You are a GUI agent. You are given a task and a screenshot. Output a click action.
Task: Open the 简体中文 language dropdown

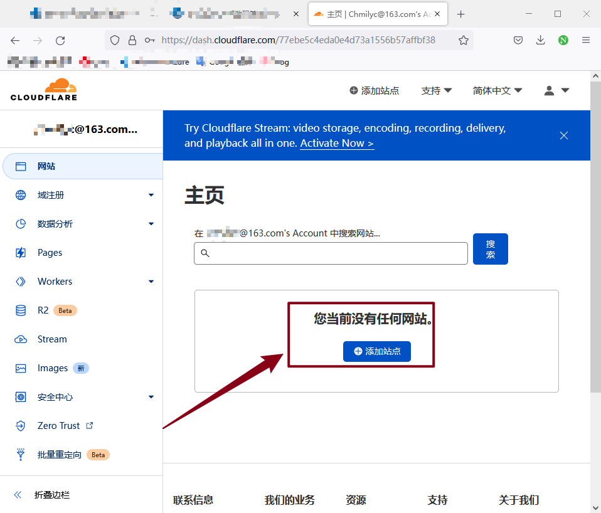497,90
